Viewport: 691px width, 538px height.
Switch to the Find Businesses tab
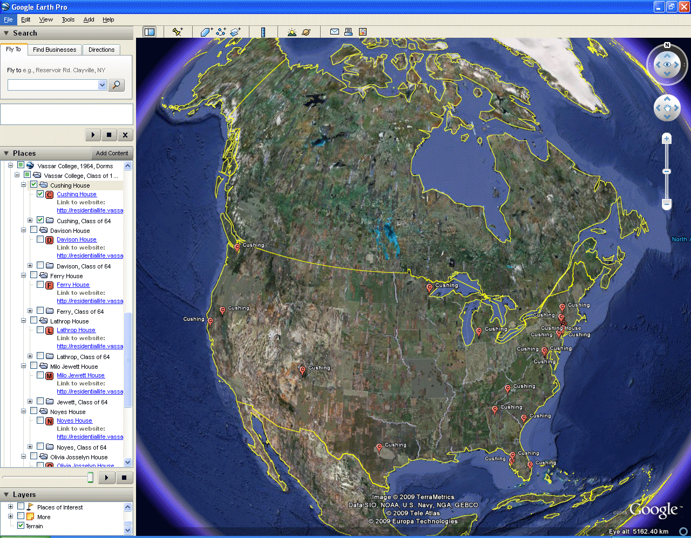(x=55, y=50)
